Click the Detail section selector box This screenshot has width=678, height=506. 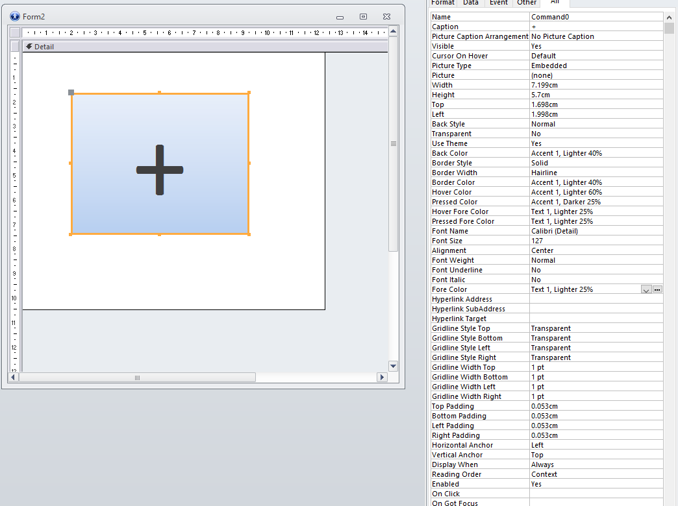15,46
